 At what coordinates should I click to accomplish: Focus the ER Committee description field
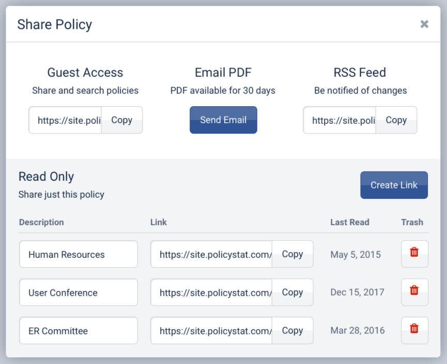point(79,330)
